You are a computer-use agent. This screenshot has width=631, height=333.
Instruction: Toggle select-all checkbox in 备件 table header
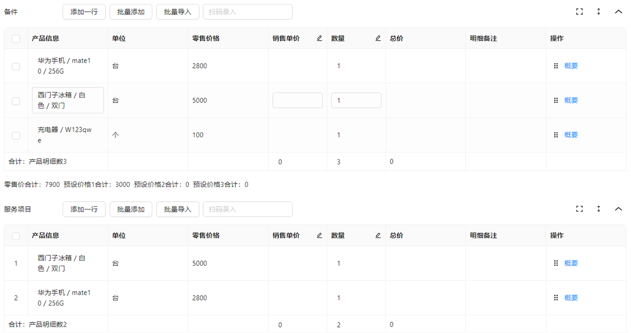coord(16,39)
